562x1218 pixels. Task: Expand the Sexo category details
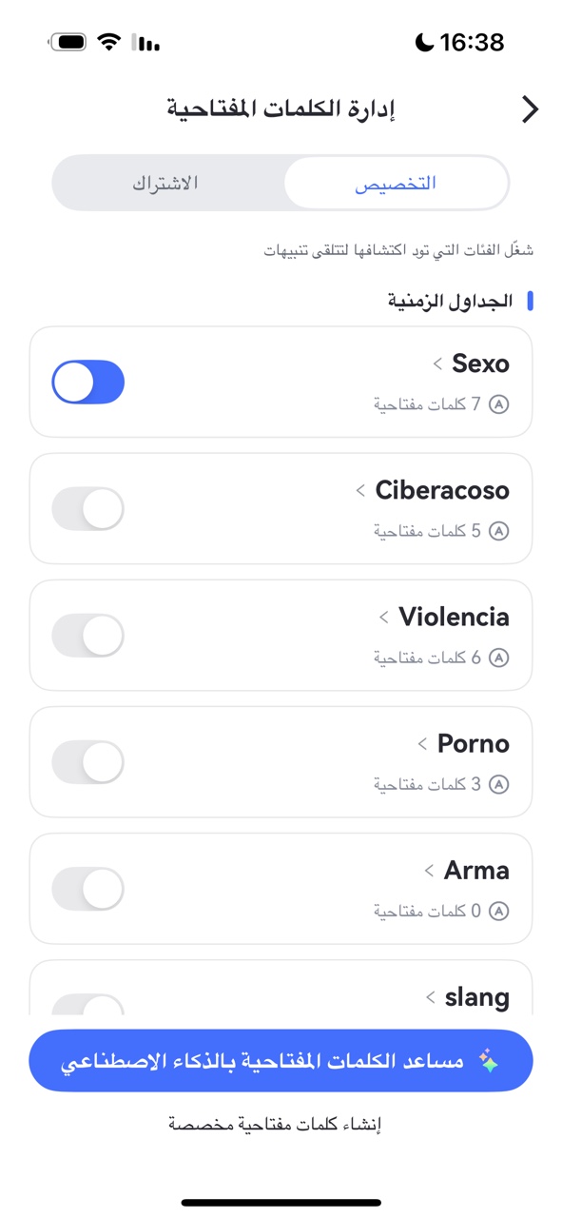click(x=436, y=363)
